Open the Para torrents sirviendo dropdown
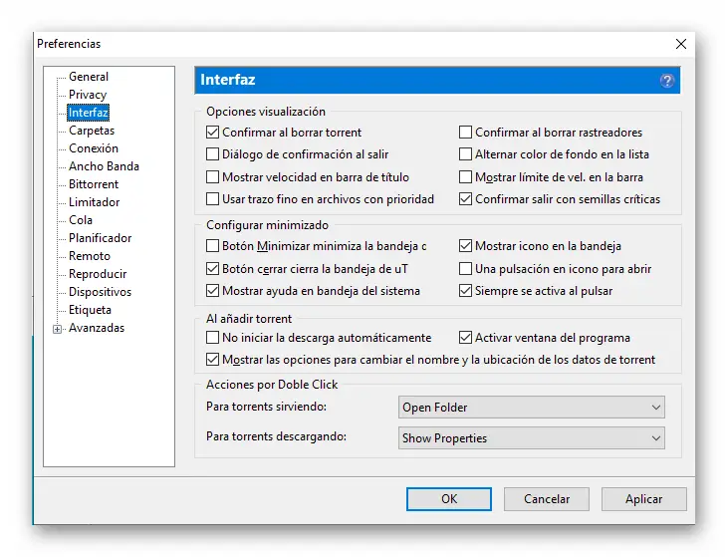Viewport: 727px width, 557px height. coord(532,408)
